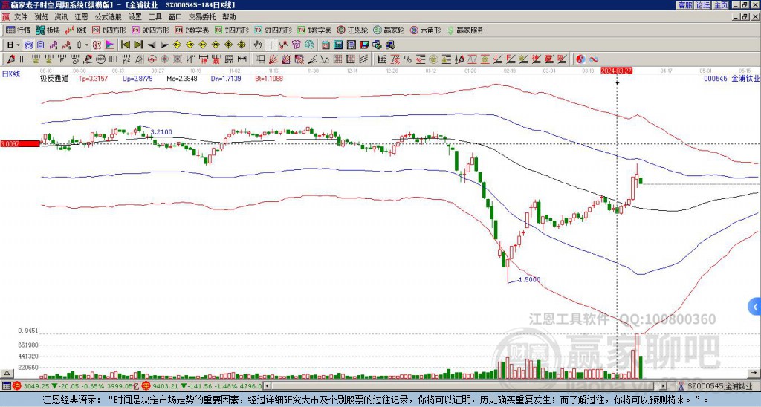761x407 pixels.
Task: Open 赢家服务 service
Action: pos(465,30)
